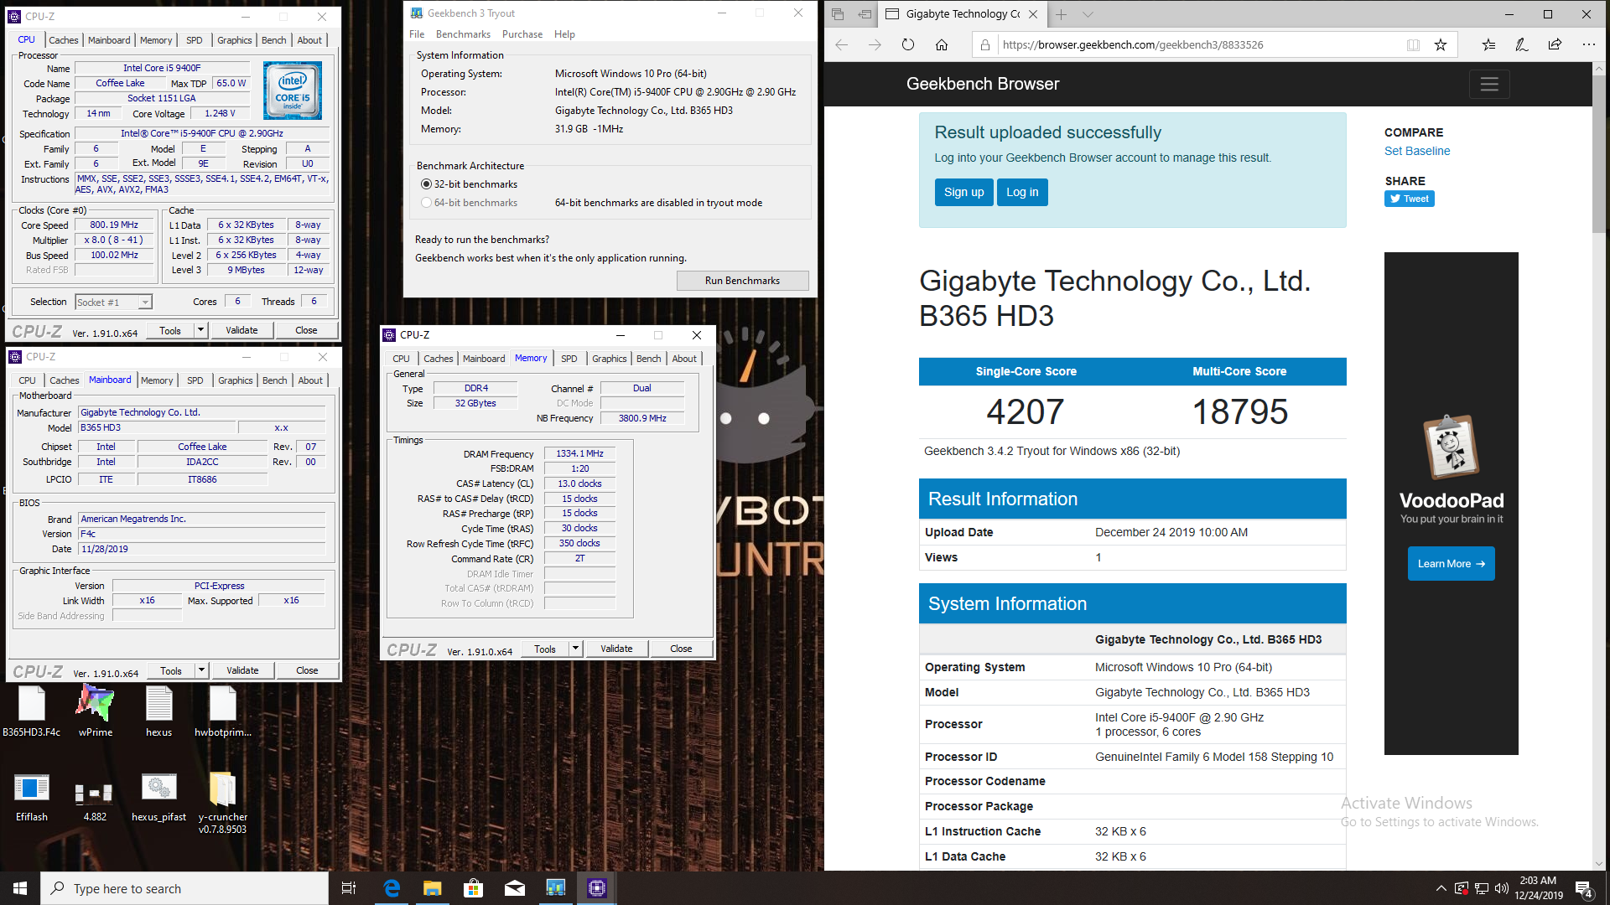Expand Tools dropdown arrow in Memory CPU-Z window

(575, 649)
